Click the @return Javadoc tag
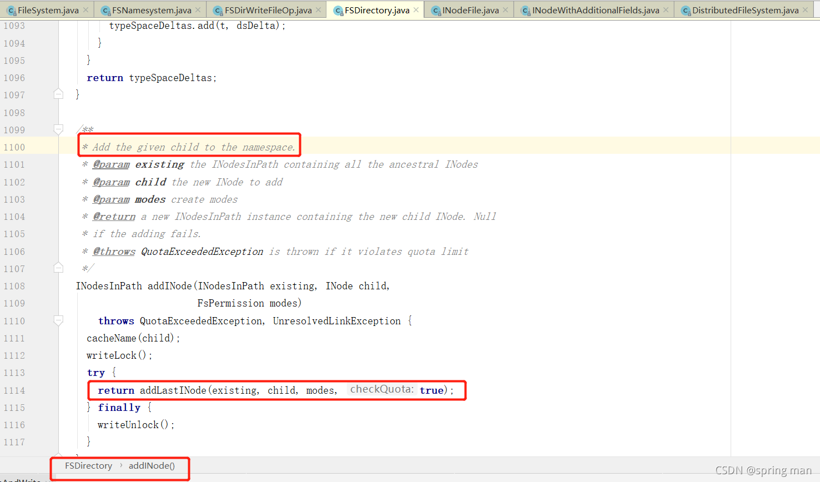 click(x=114, y=217)
